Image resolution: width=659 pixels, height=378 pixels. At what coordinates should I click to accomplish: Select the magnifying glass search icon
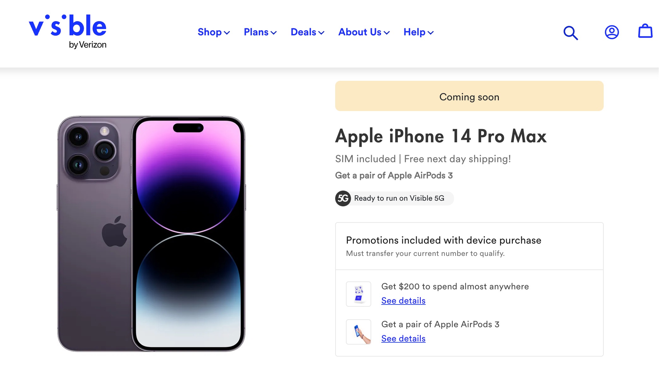571,32
